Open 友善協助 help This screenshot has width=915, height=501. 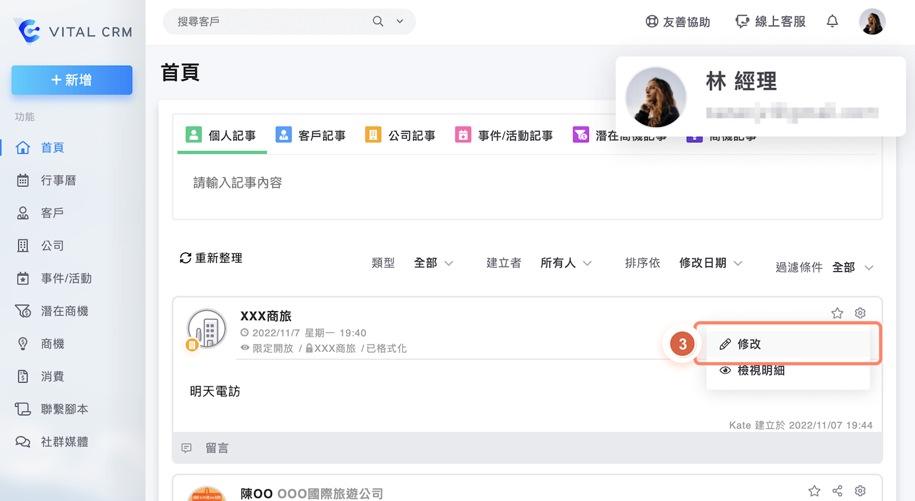pyautogui.click(x=678, y=22)
